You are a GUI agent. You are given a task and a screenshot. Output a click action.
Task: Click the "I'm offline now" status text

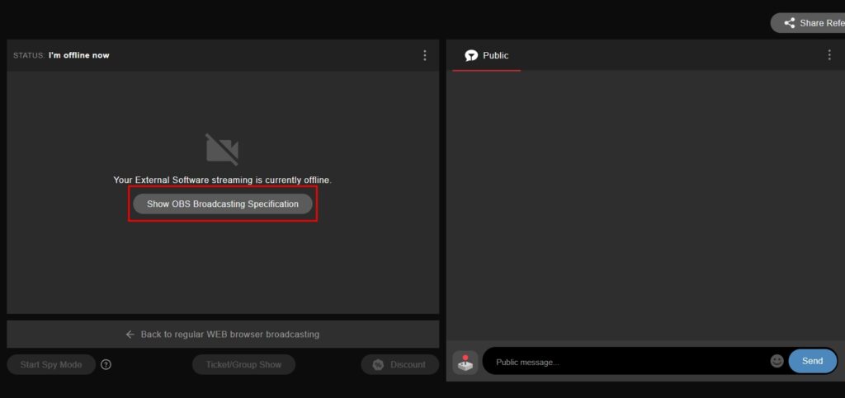(x=78, y=55)
